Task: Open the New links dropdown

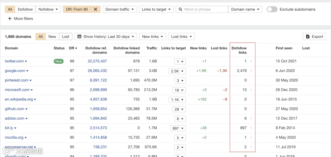Action: [152, 36]
